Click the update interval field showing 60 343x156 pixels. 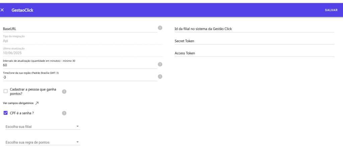coord(80,65)
